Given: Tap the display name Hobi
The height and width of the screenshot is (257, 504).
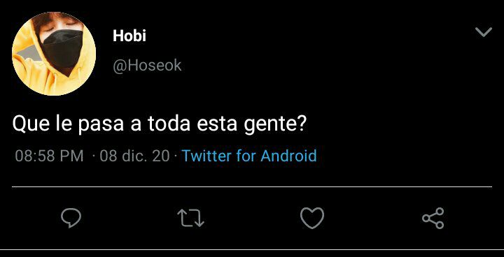Looking at the screenshot, I should [129, 36].
